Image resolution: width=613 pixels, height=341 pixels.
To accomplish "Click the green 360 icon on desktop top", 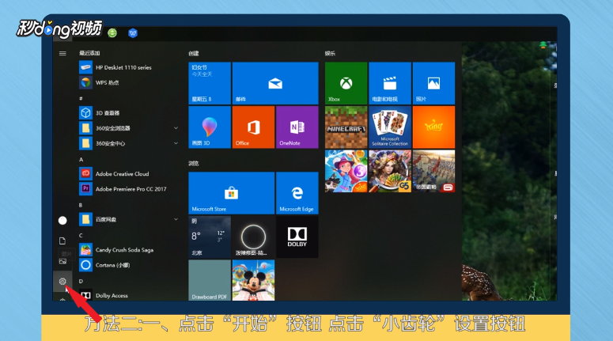I will pyautogui.click(x=112, y=33).
